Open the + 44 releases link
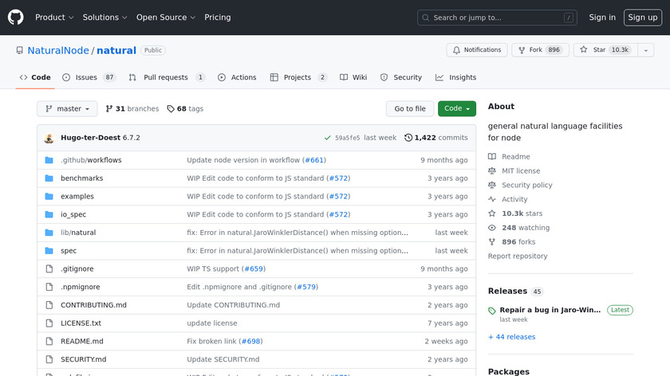Screen dimensions: 670x376 pos(511,337)
